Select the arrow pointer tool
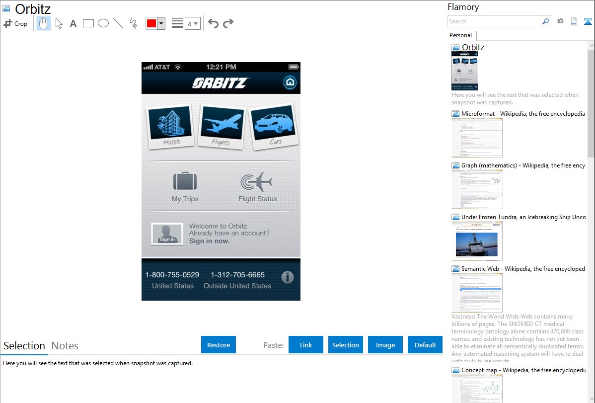Screen dimensions: 595x403 point(59,23)
